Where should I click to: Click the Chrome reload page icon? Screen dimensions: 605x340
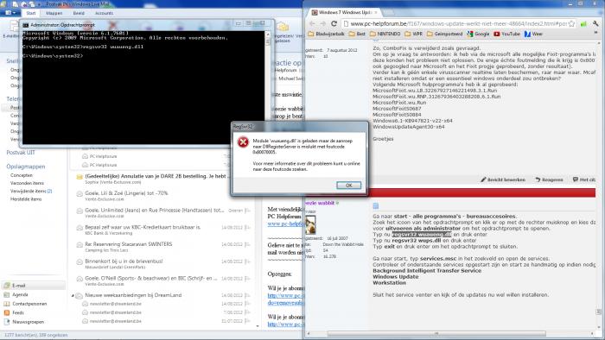pyautogui.click(x=334, y=24)
